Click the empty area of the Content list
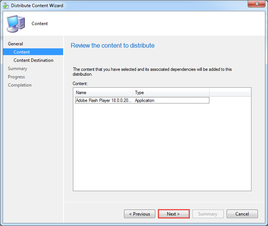Viewport: 268px width, 226px height. point(162,150)
